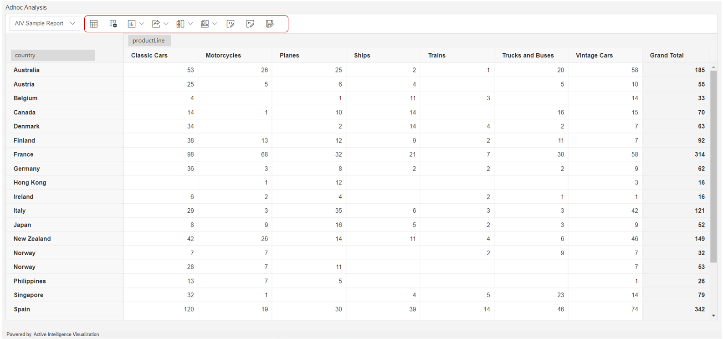Click the Trains column header
The width and height of the screenshot is (723, 339).
click(437, 56)
